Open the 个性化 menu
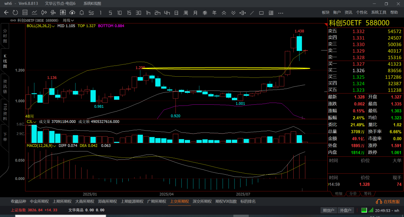This screenshot has width=404, height=217. click(x=361, y=12)
